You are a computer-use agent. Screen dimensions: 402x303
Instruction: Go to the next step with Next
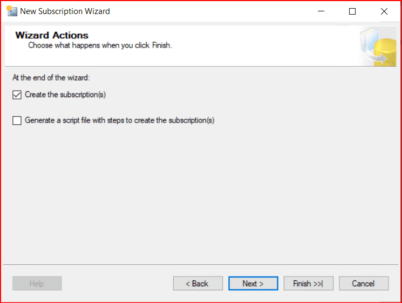253,284
